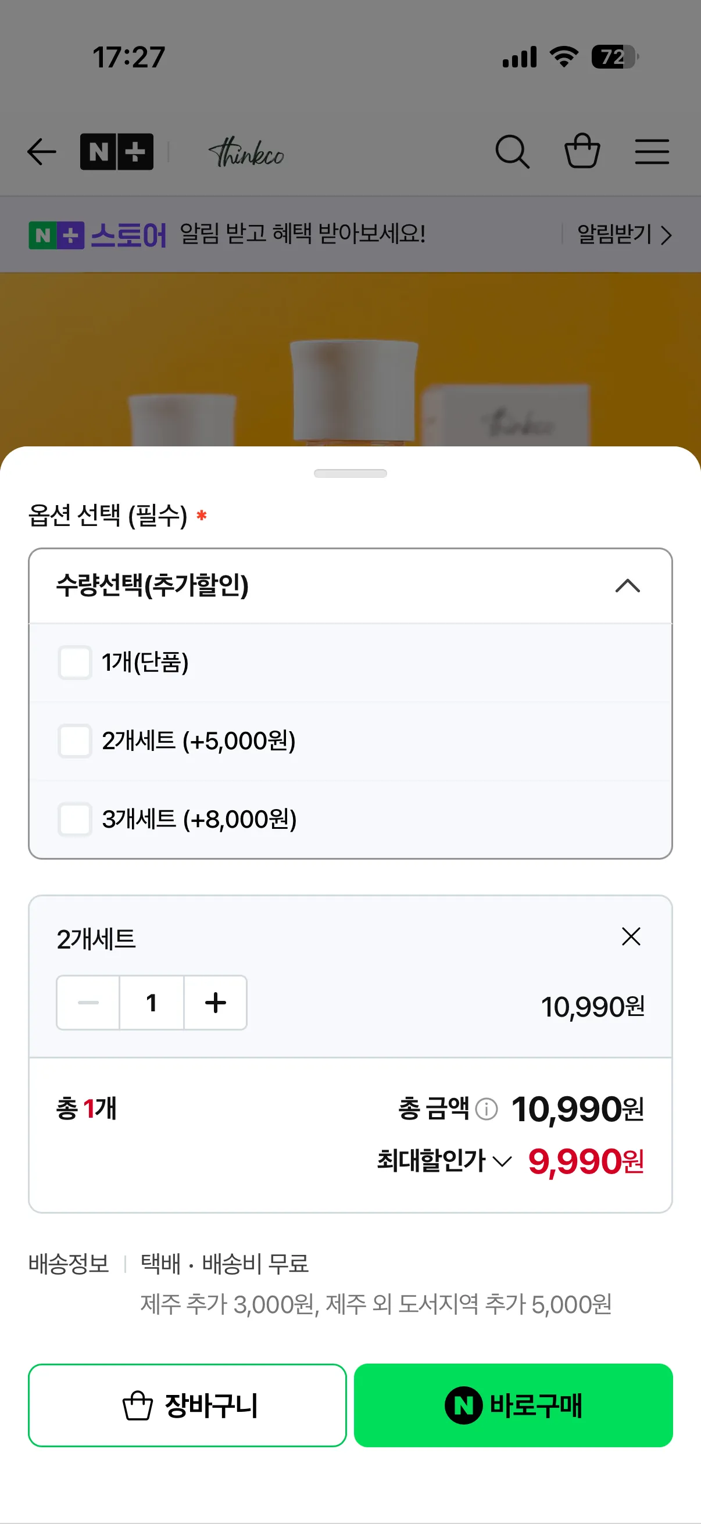701x1524 pixels.
Task: Remove the 2개세트 item with X
Action: [x=631, y=936]
